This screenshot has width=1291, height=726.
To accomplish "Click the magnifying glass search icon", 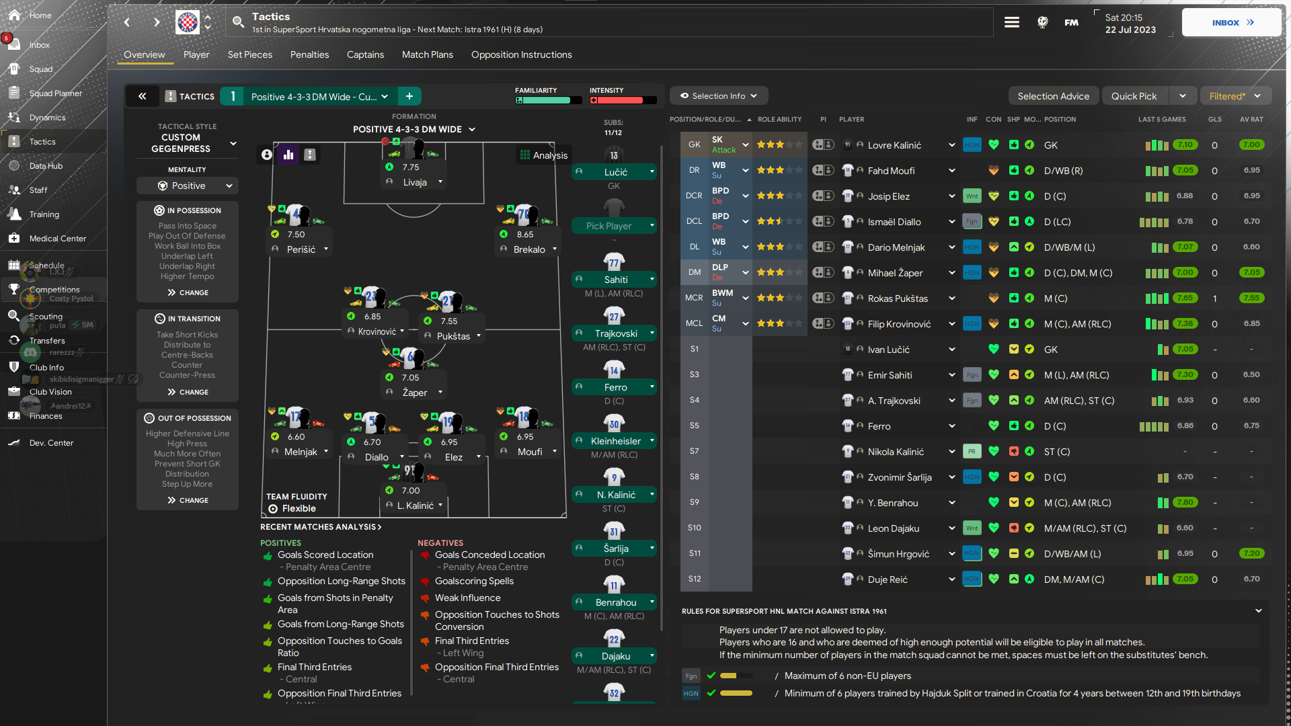I will [x=238, y=22].
